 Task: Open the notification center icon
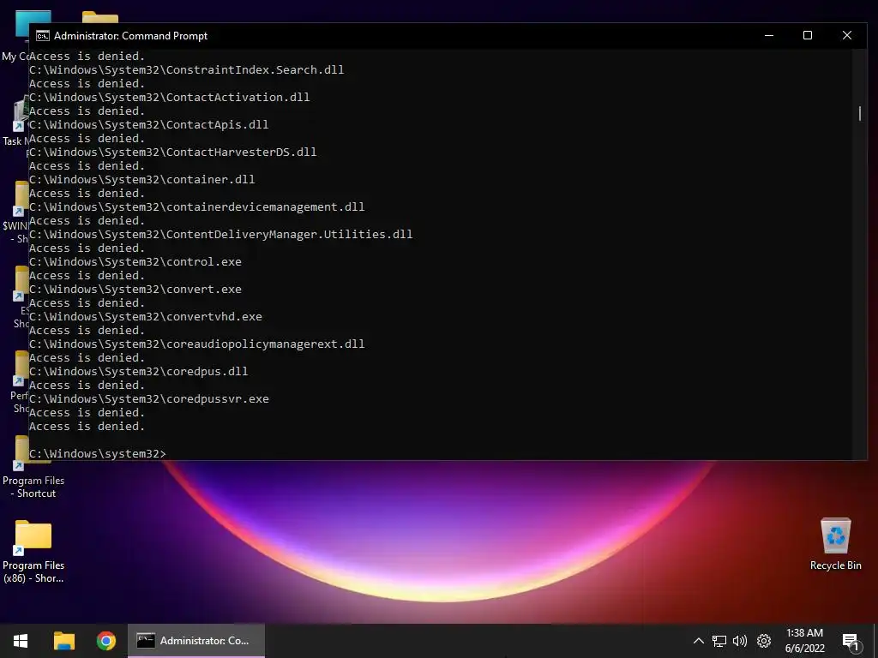click(x=851, y=642)
